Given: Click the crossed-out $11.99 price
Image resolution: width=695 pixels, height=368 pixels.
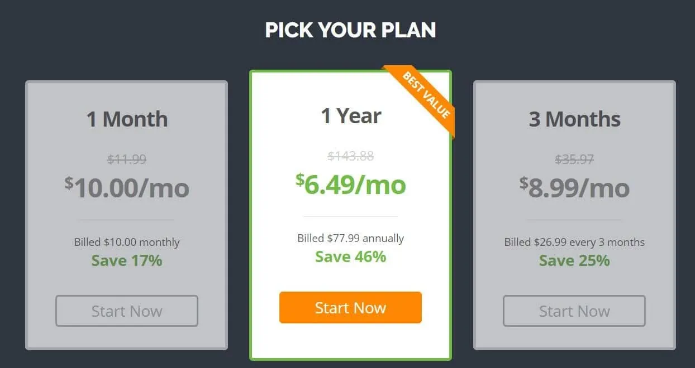Looking at the screenshot, I should [127, 159].
